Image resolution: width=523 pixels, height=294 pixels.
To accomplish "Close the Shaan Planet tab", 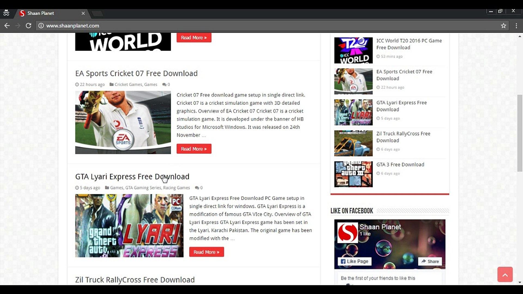I will point(83,13).
